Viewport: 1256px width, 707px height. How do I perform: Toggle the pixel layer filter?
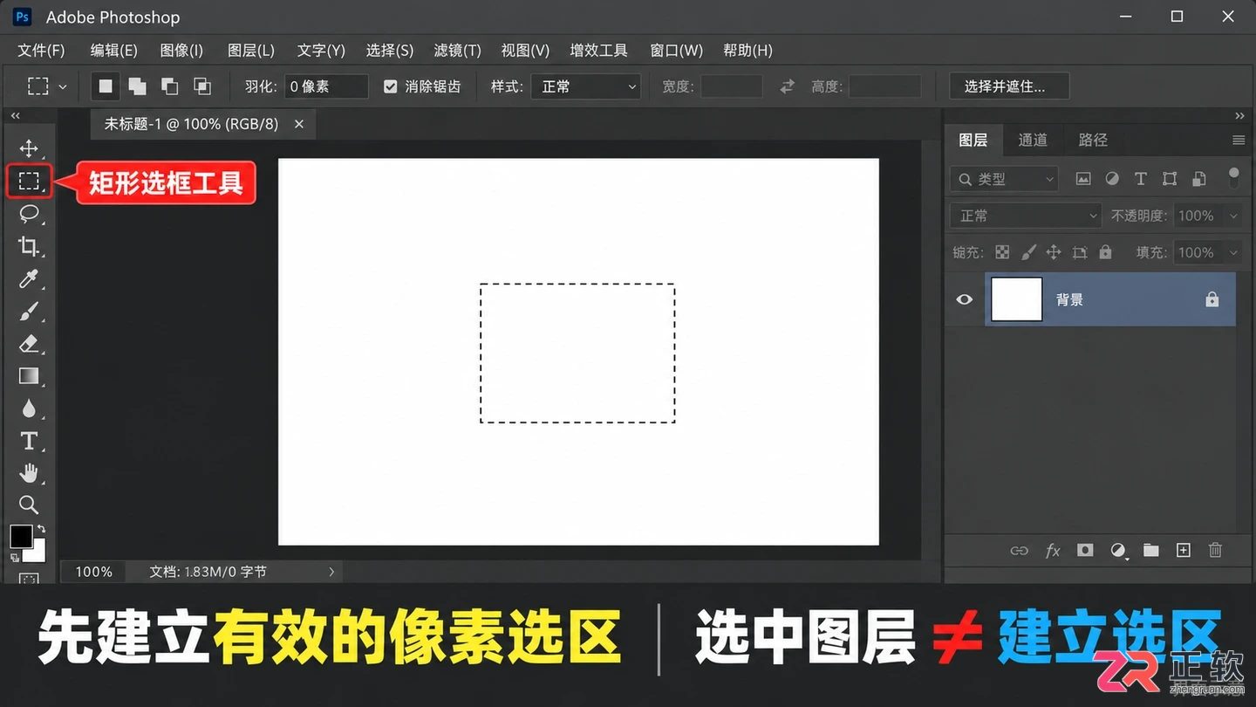coord(1083,179)
